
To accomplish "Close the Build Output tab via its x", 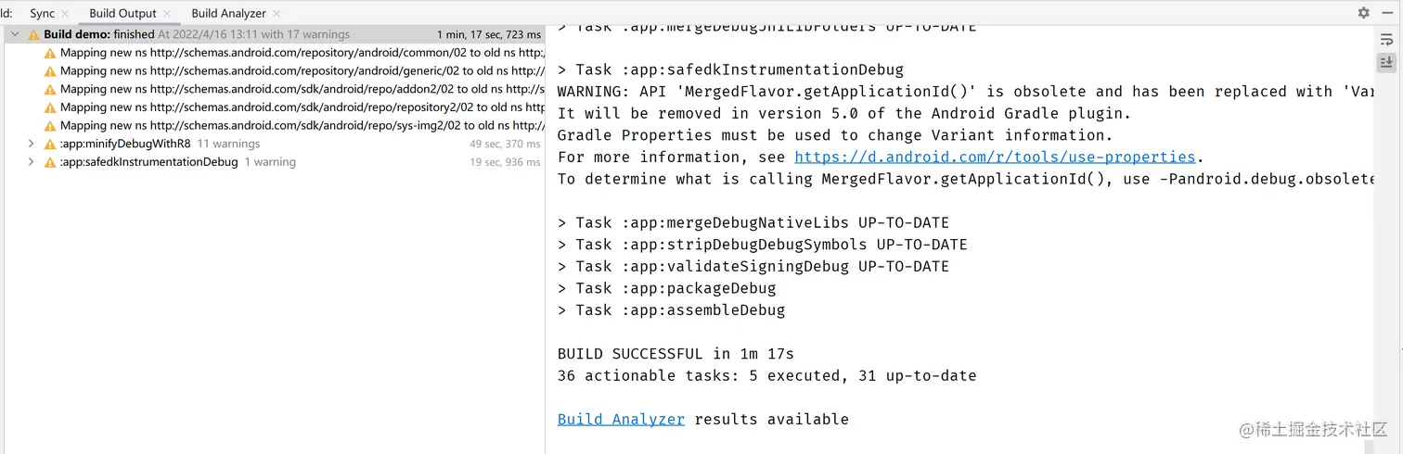I will [x=167, y=14].
